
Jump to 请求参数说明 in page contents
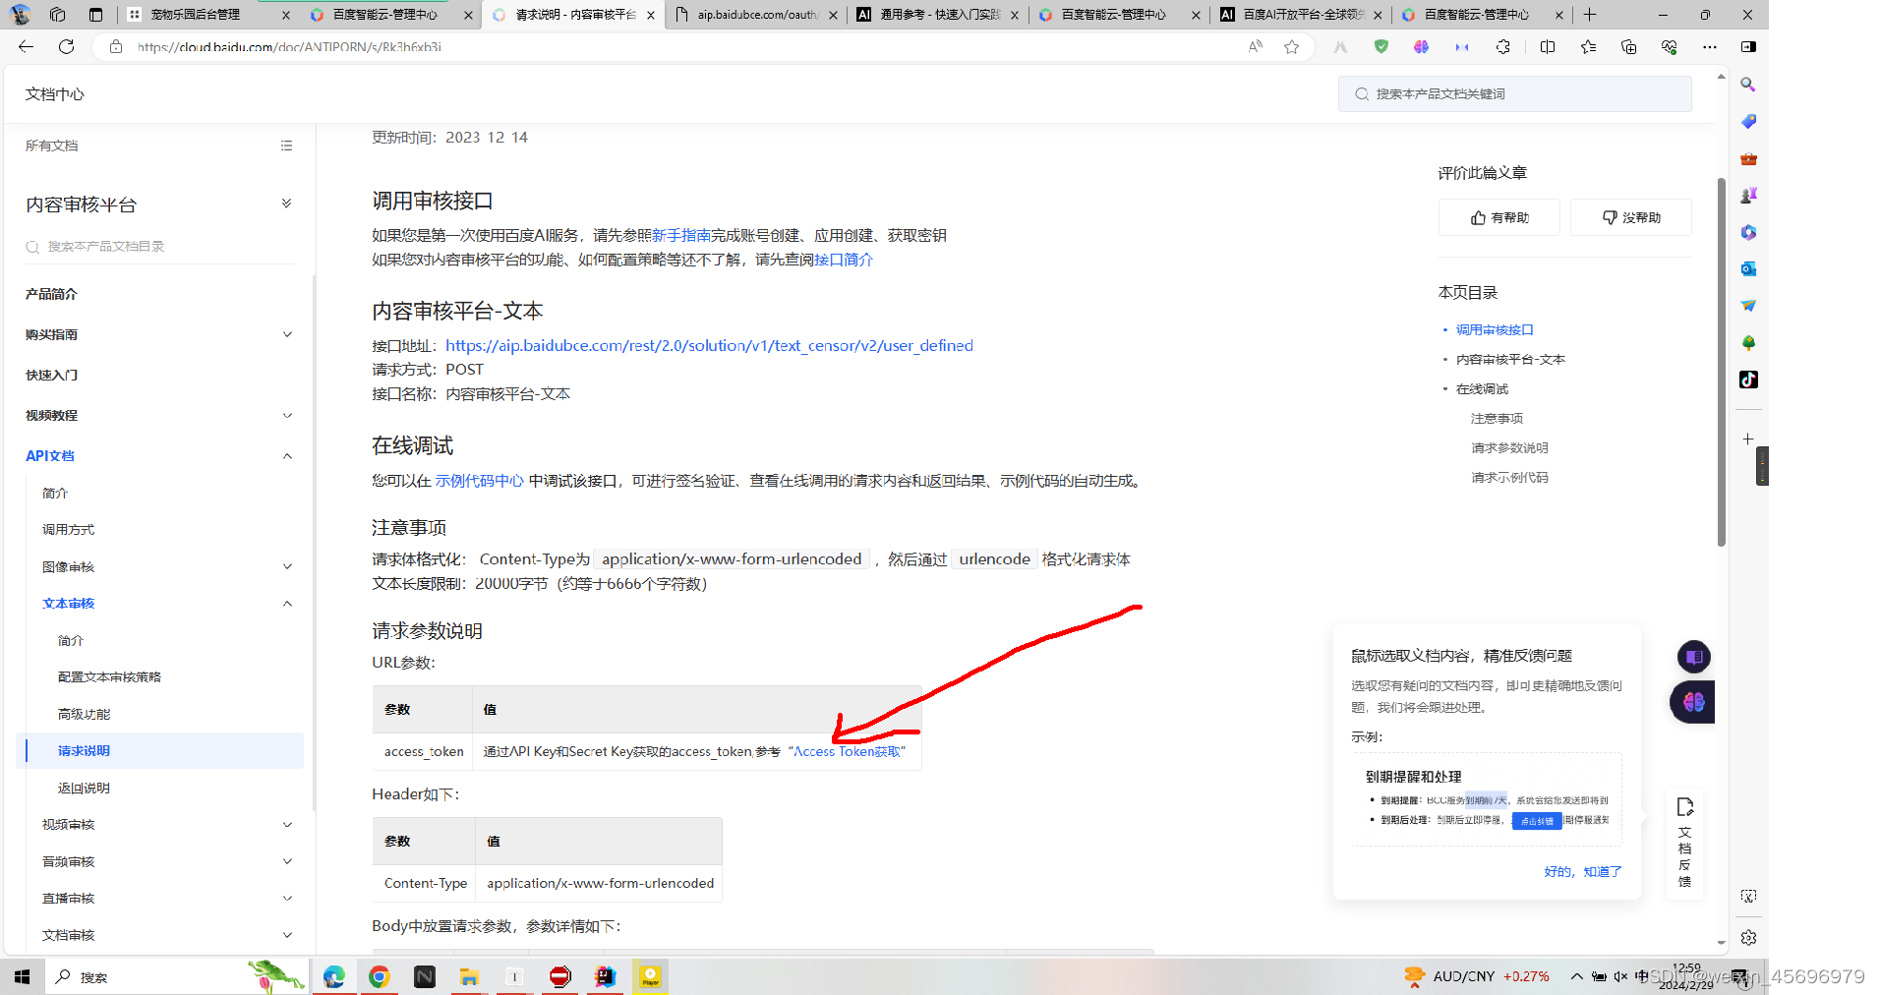(x=1509, y=447)
